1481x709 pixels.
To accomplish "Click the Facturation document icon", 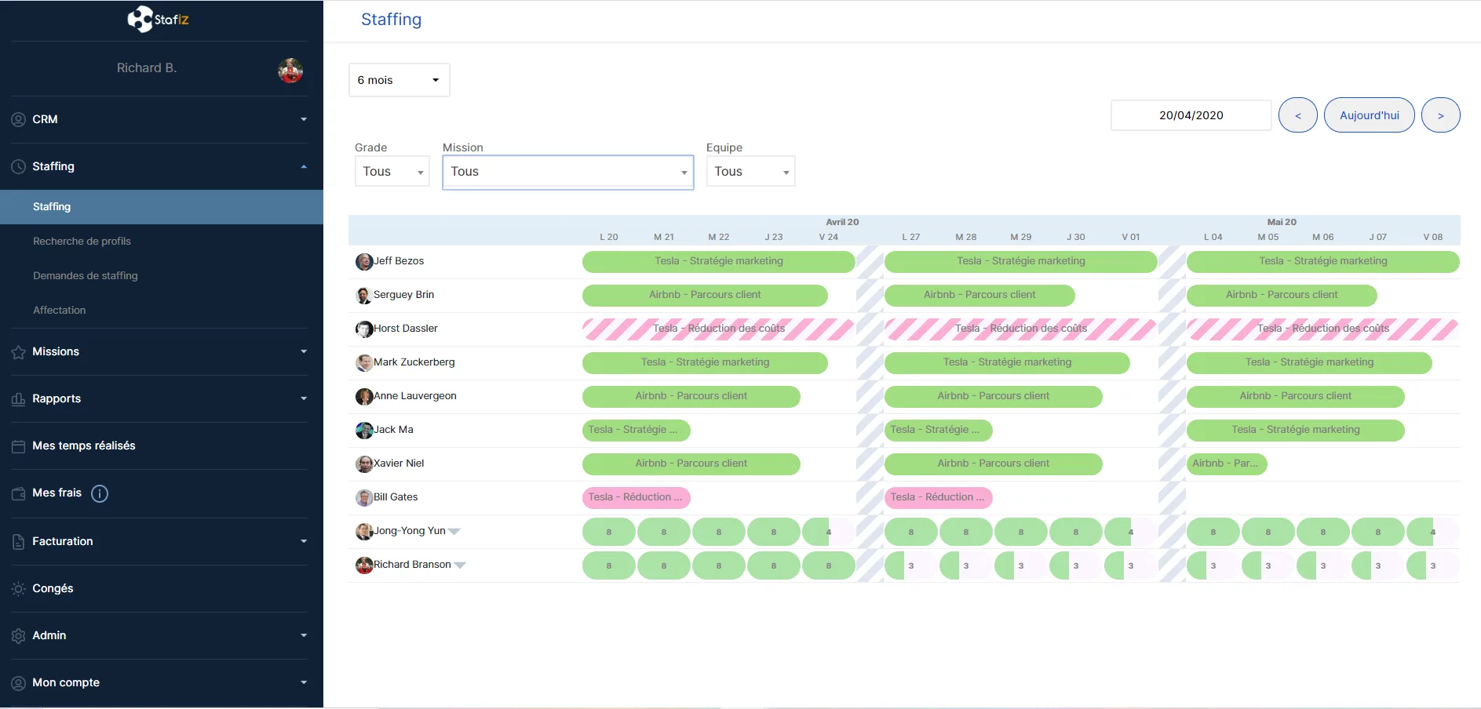I will point(19,542).
